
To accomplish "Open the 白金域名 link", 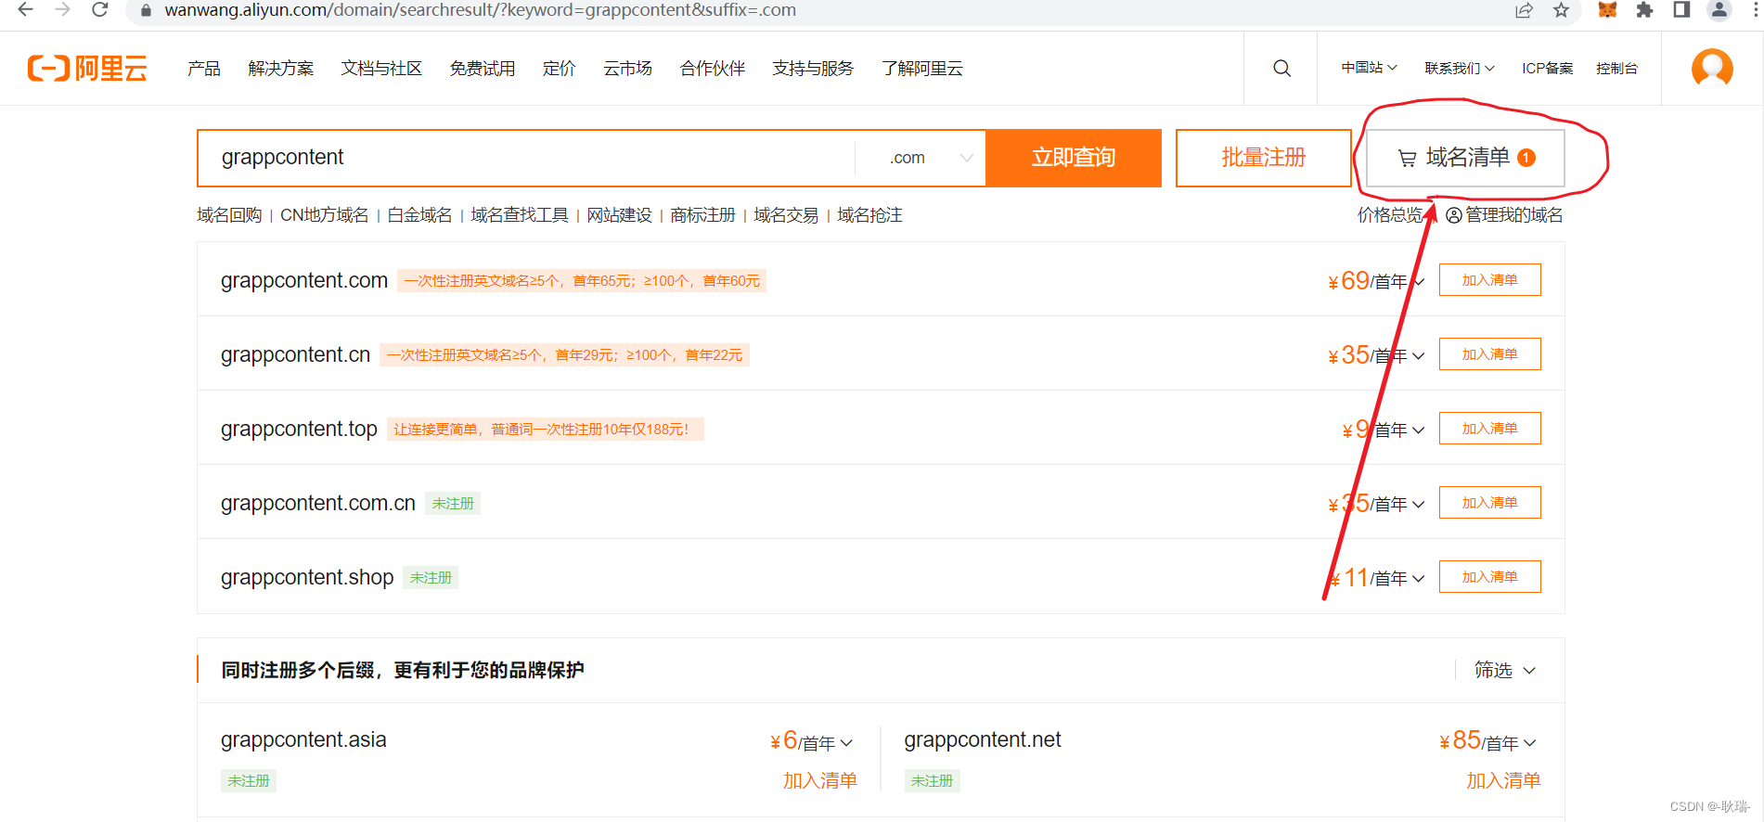I will (x=419, y=215).
